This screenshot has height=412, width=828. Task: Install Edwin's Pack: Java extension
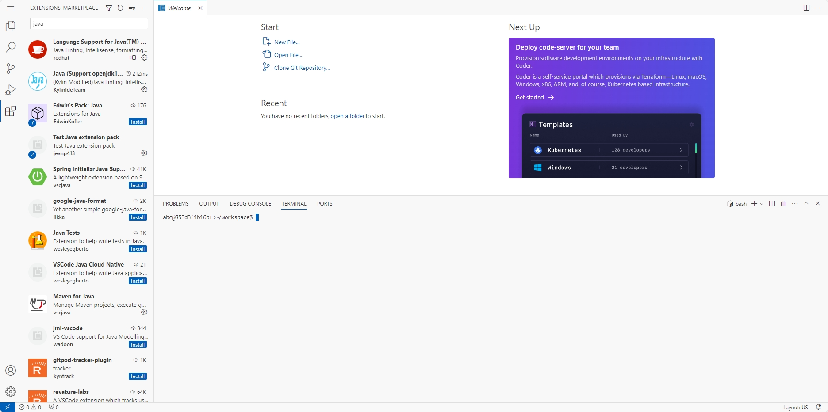[x=138, y=122]
